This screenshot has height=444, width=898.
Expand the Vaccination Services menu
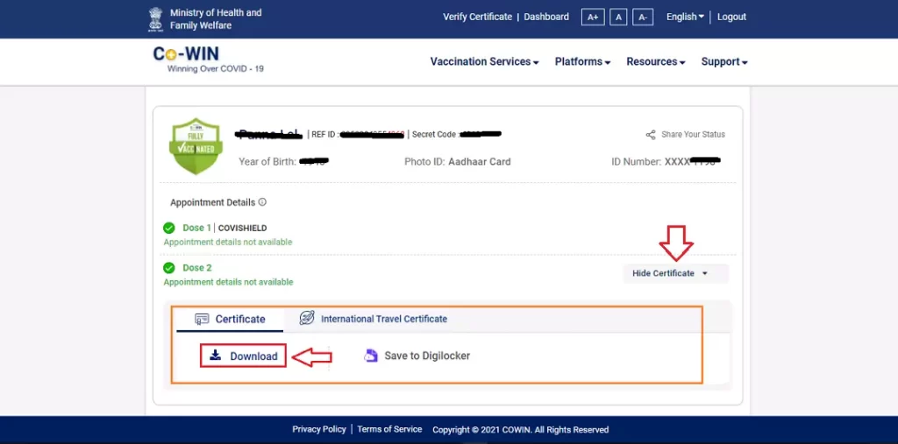click(484, 62)
